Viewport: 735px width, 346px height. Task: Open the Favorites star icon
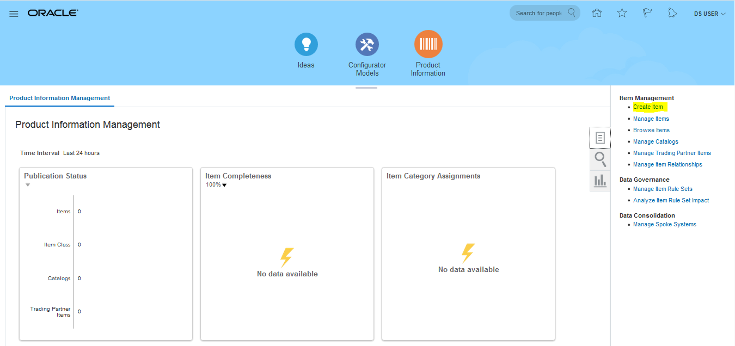[x=622, y=13]
